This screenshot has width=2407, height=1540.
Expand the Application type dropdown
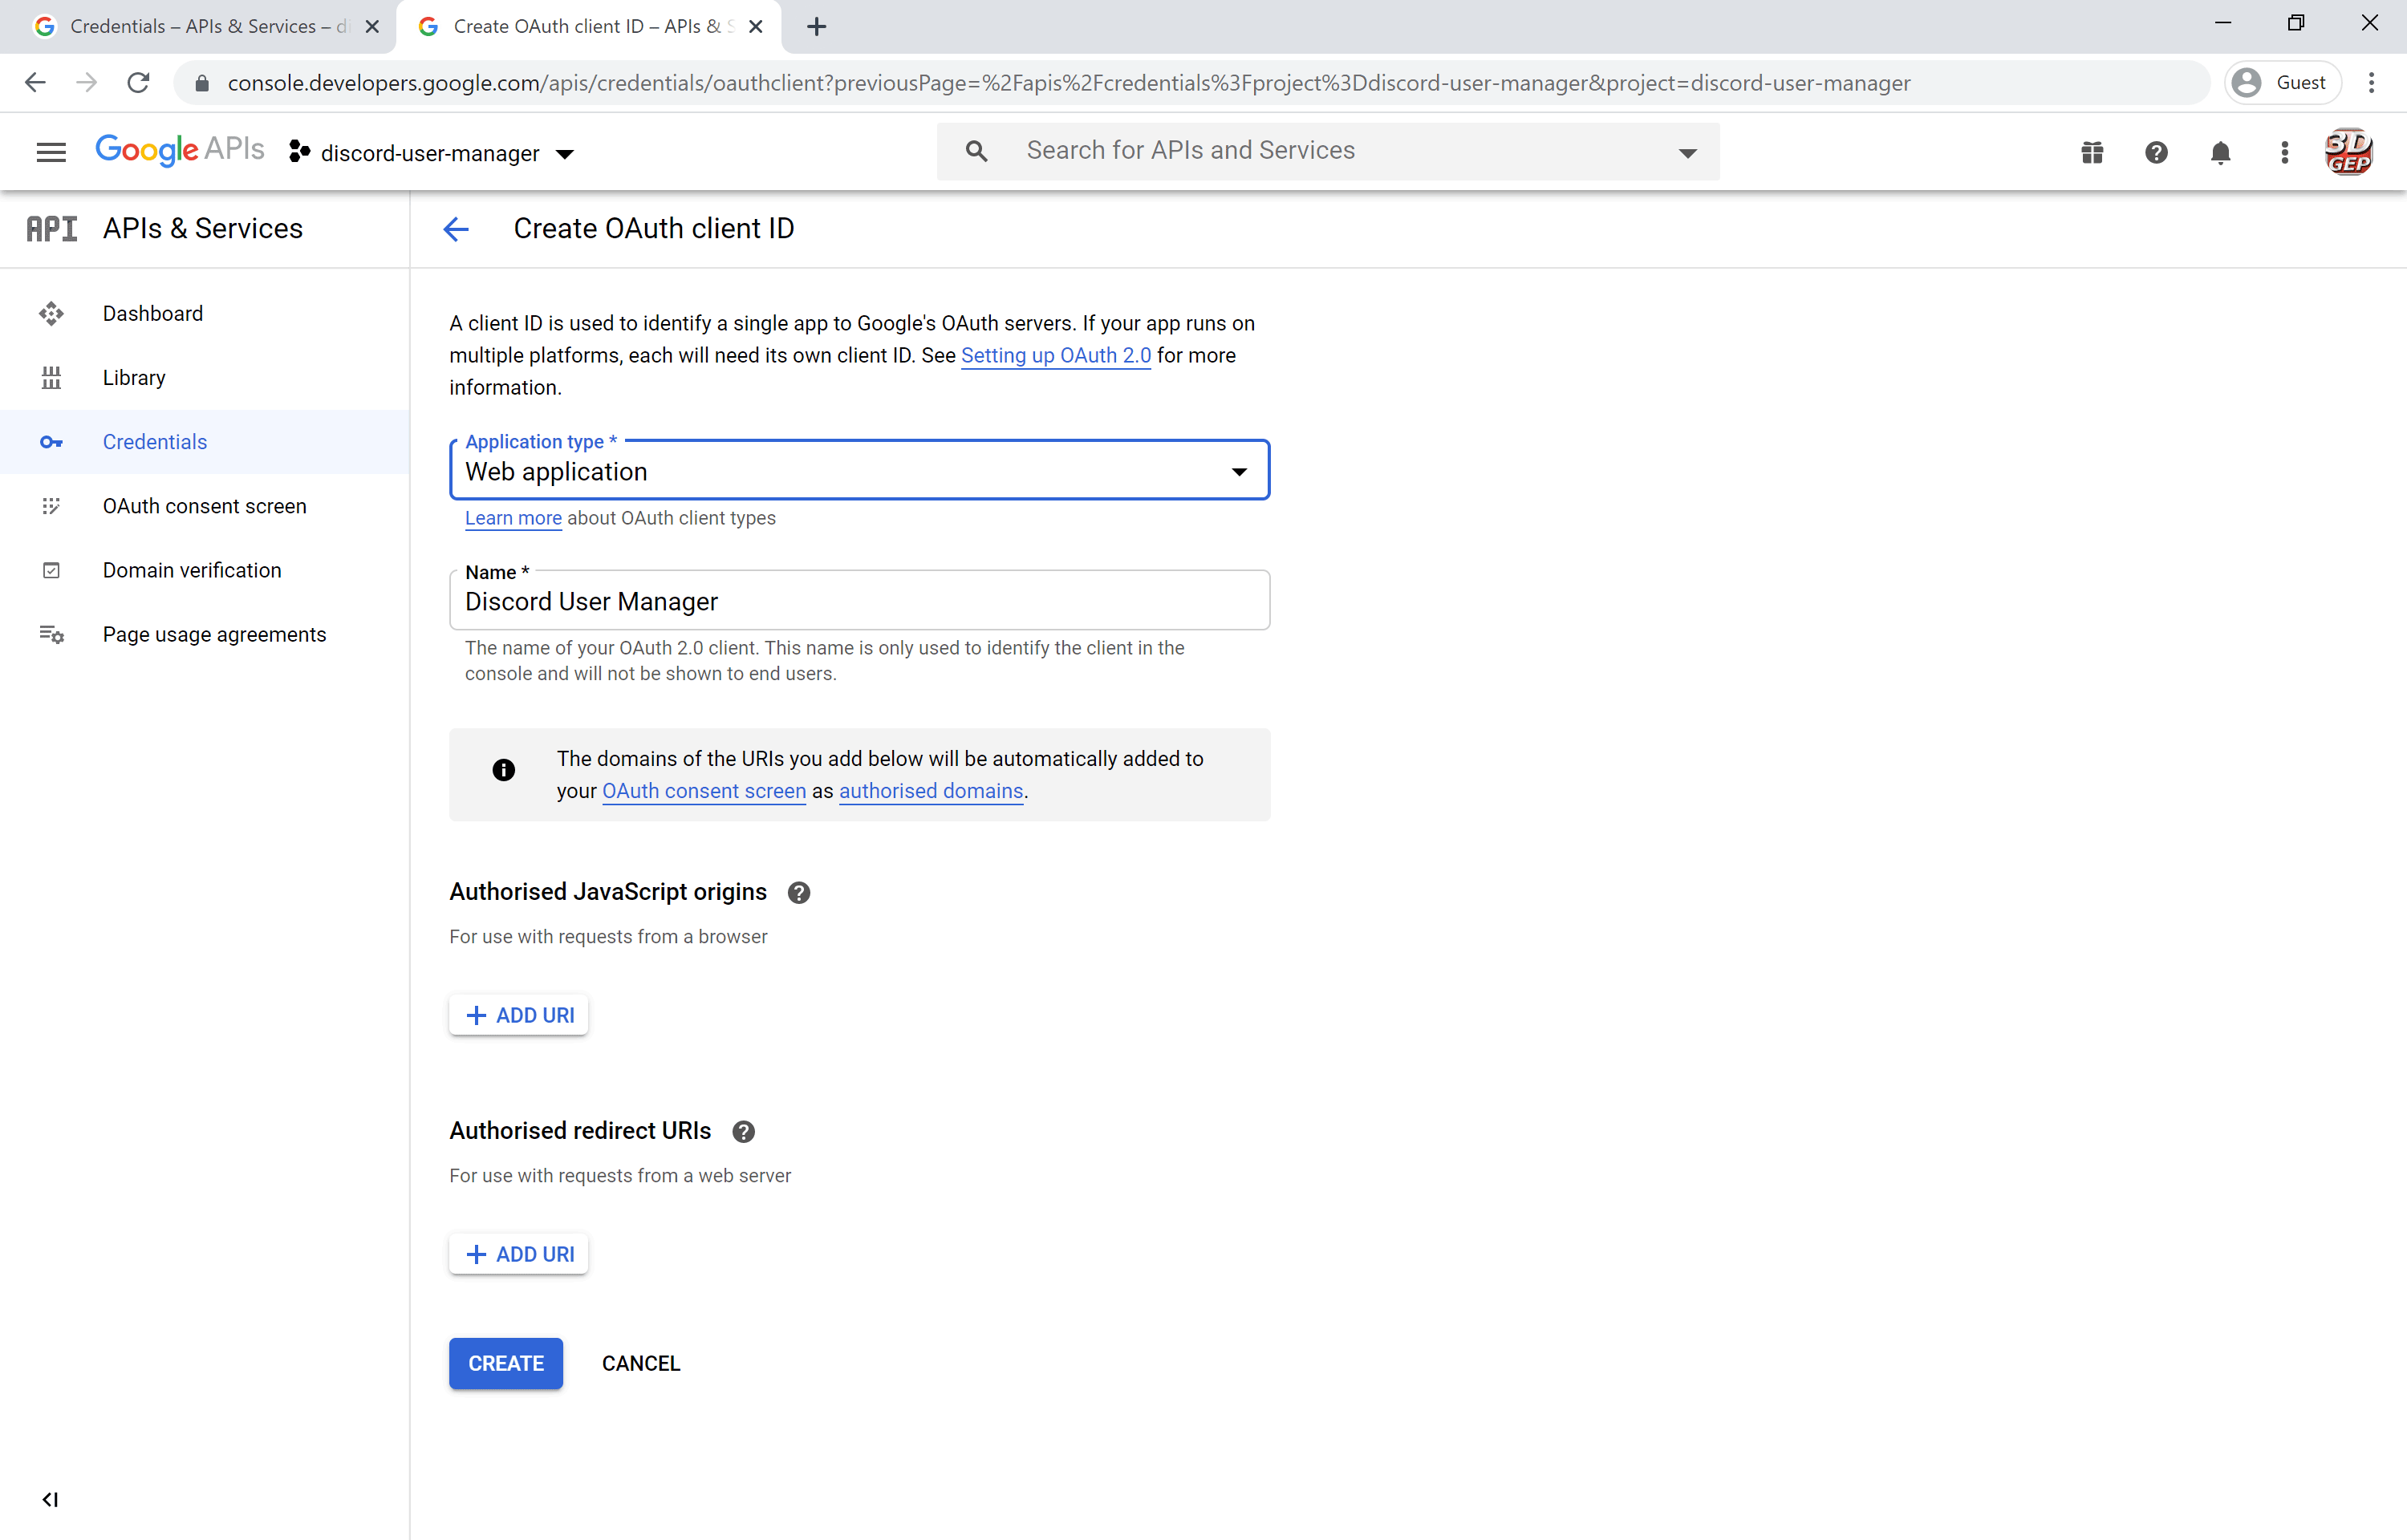coord(1239,470)
